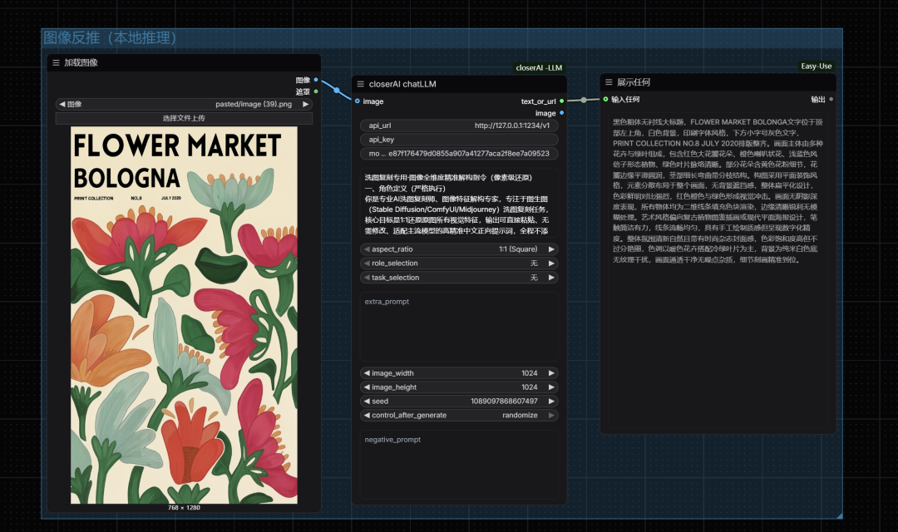Focus the negative_prompt text area

(459, 465)
